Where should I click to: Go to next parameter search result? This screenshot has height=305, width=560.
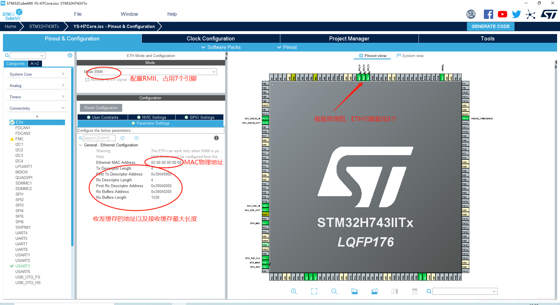[136, 138]
